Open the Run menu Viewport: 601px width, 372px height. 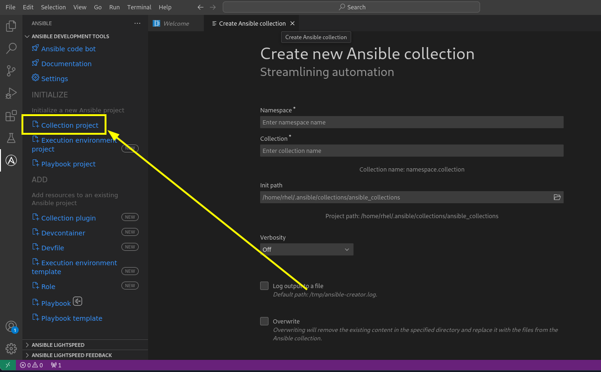pos(114,7)
